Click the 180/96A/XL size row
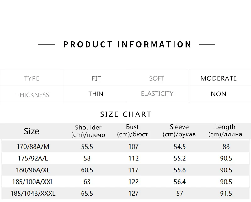 click(33, 170)
